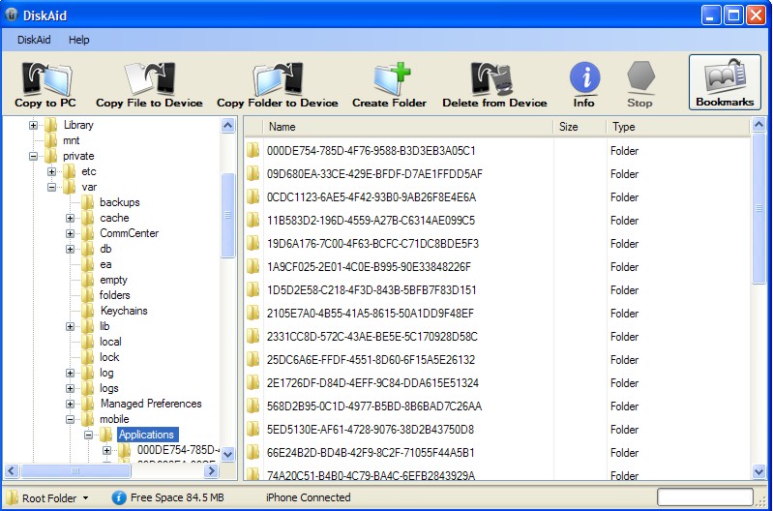The width and height of the screenshot is (773, 511).
Task: Select the empty folder in tree
Action: 113,280
